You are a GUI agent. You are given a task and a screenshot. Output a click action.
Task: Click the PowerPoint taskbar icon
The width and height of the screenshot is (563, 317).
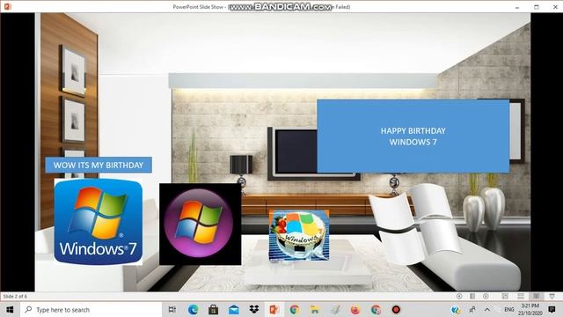pyautogui.click(x=274, y=309)
